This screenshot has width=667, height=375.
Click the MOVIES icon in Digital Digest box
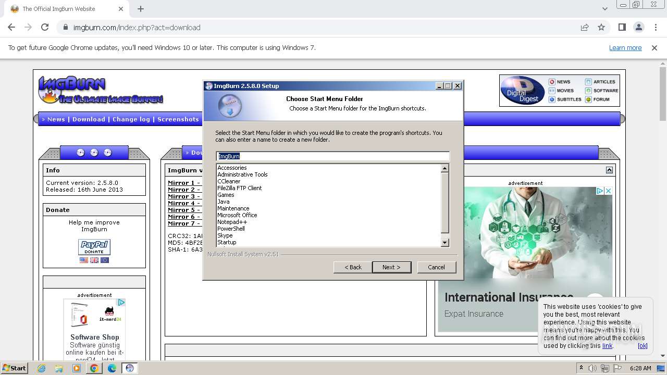552,91
